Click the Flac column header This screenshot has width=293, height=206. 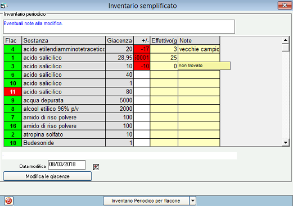(12, 40)
